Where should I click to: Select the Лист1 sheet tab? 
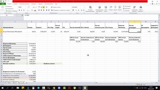[x=9, y=83]
